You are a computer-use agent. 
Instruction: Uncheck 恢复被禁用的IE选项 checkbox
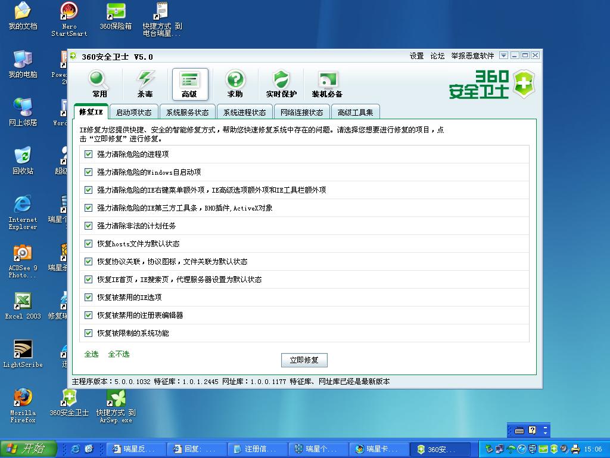[88, 298]
